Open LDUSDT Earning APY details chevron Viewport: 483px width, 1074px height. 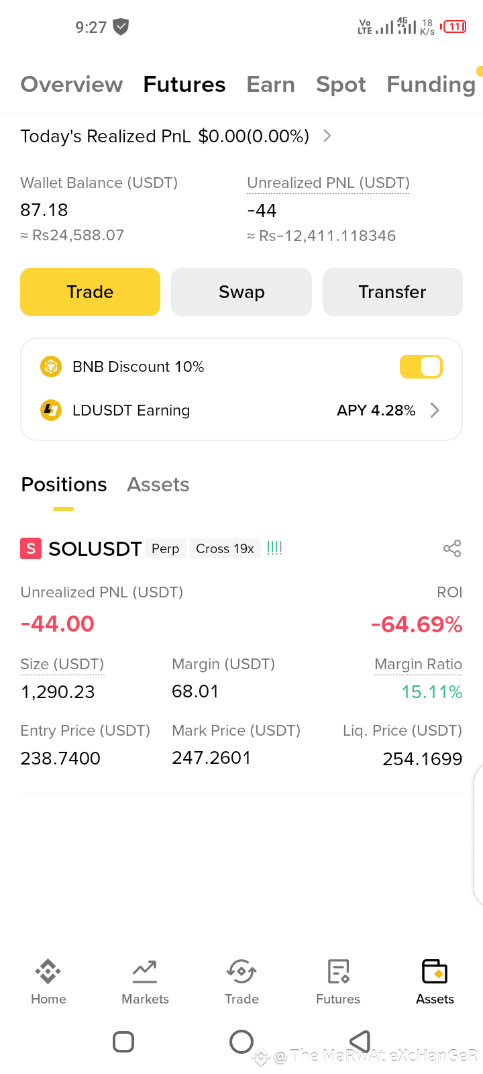(x=435, y=410)
